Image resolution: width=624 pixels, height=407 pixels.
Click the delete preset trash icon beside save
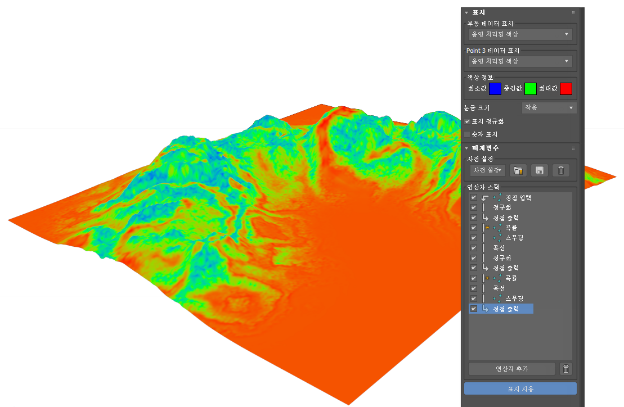561,170
